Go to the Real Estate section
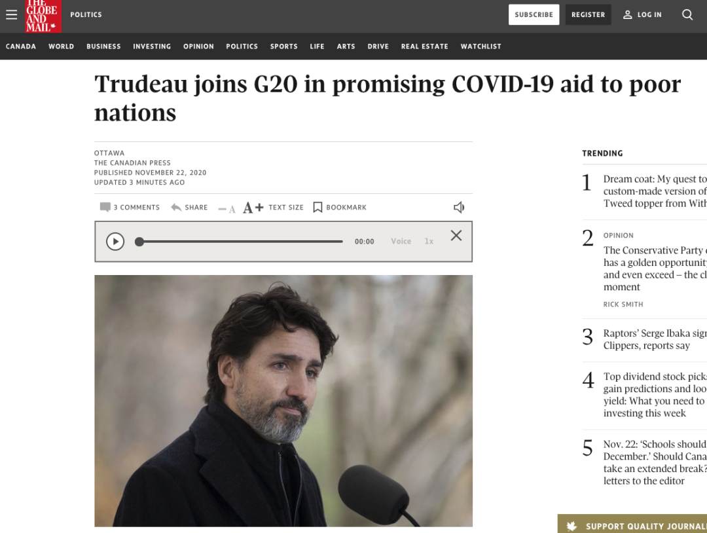The image size is (707, 533). [x=425, y=46]
